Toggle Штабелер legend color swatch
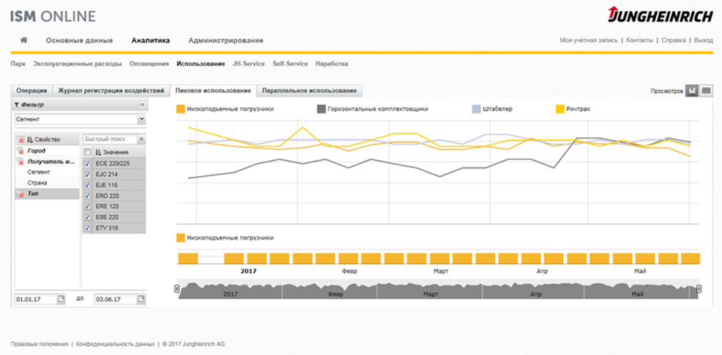 [x=476, y=109]
